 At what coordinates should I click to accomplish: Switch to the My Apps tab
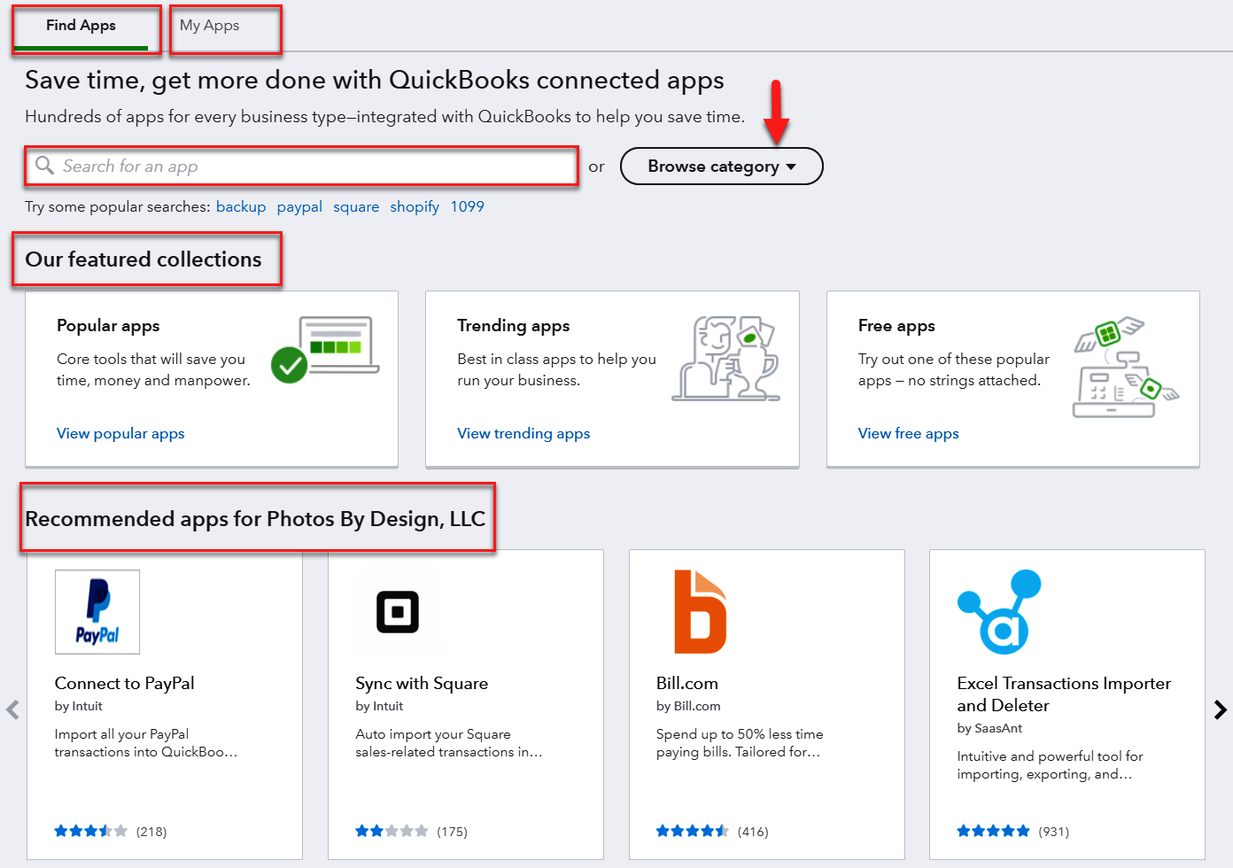pos(210,26)
